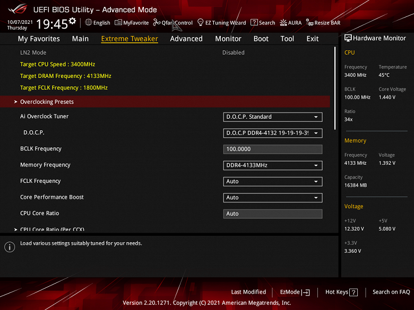Open AURA lighting icon
The height and width of the screenshot is (310, 414).
click(283, 23)
